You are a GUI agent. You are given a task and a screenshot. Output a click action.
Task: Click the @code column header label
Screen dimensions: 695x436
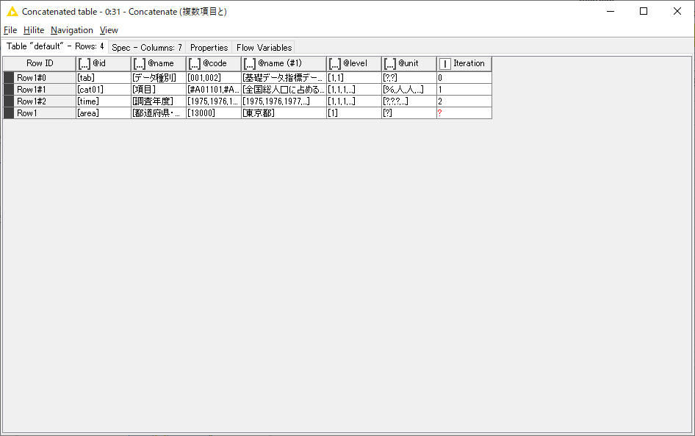click(215, 63)
